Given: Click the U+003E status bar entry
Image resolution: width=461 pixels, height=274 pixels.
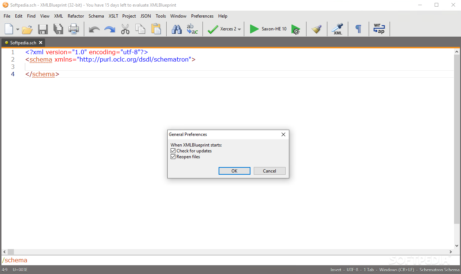Looking at the screenshot, I should (x=20, y=270).
